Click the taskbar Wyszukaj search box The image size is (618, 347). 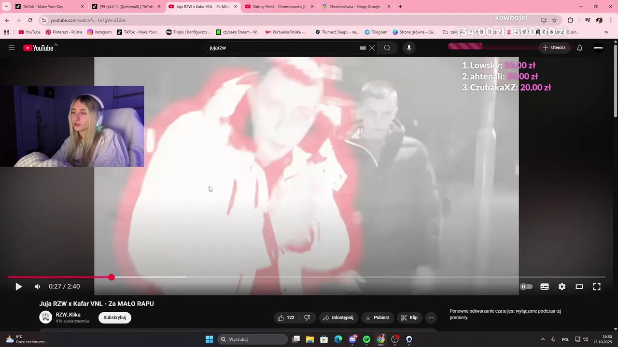[253, 339]
